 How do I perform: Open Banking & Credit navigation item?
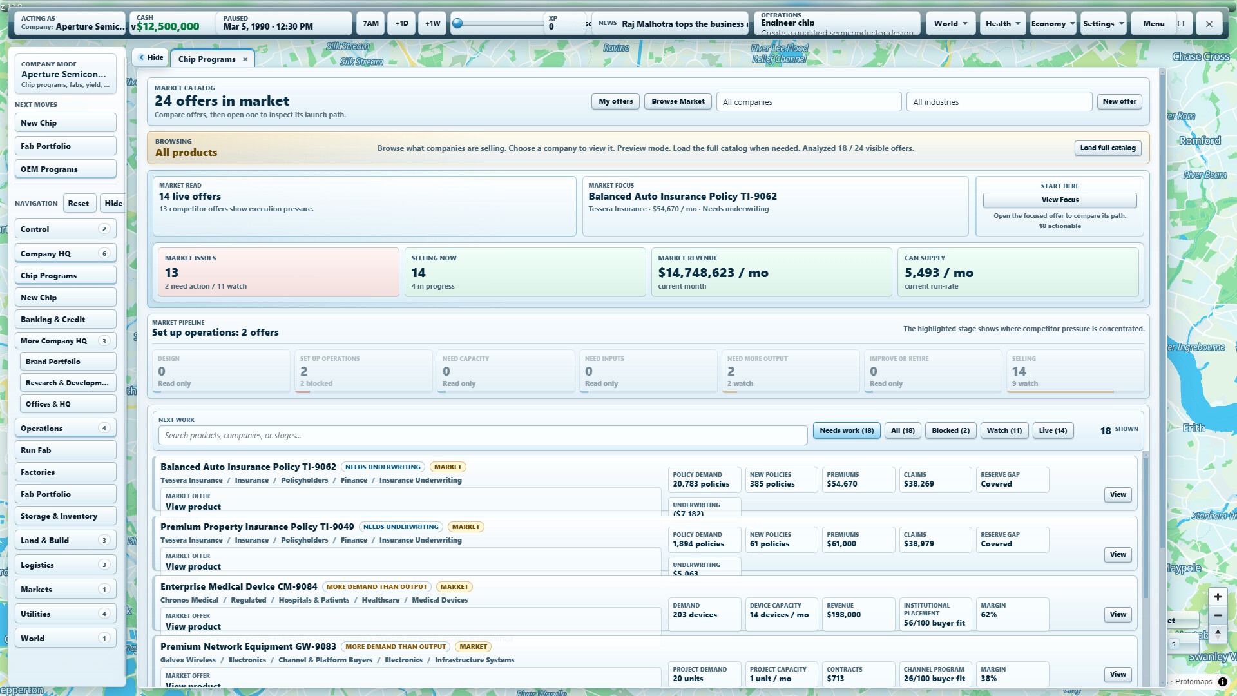tap(66, 320)
